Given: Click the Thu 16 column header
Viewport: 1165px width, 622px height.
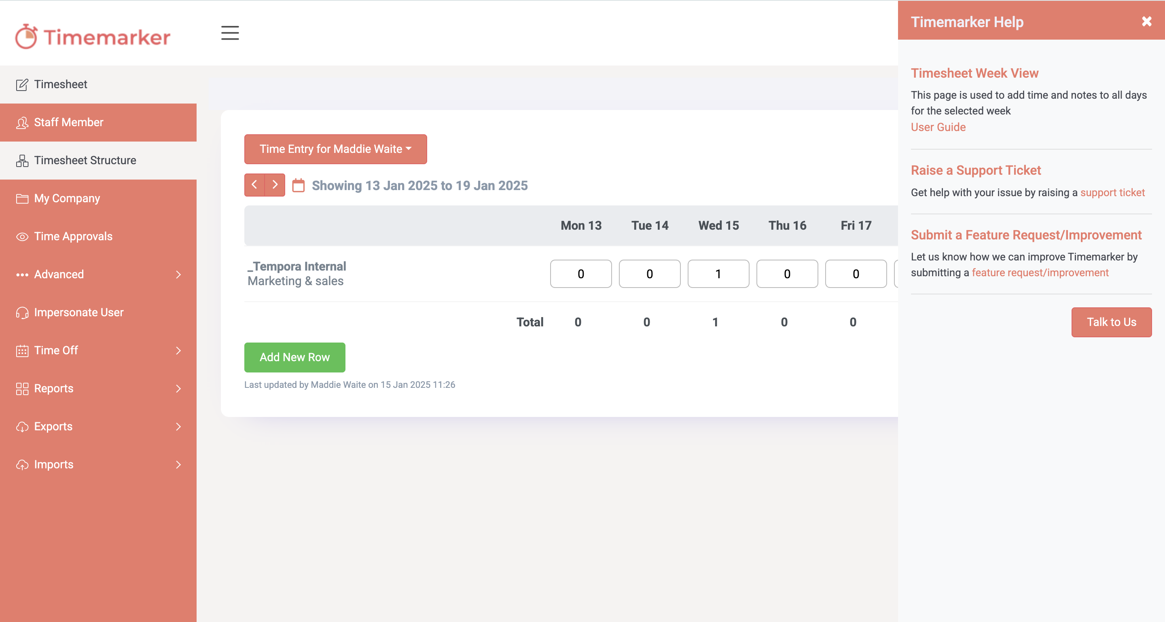Looking at the screenshot, I should (x=787, y=226).
